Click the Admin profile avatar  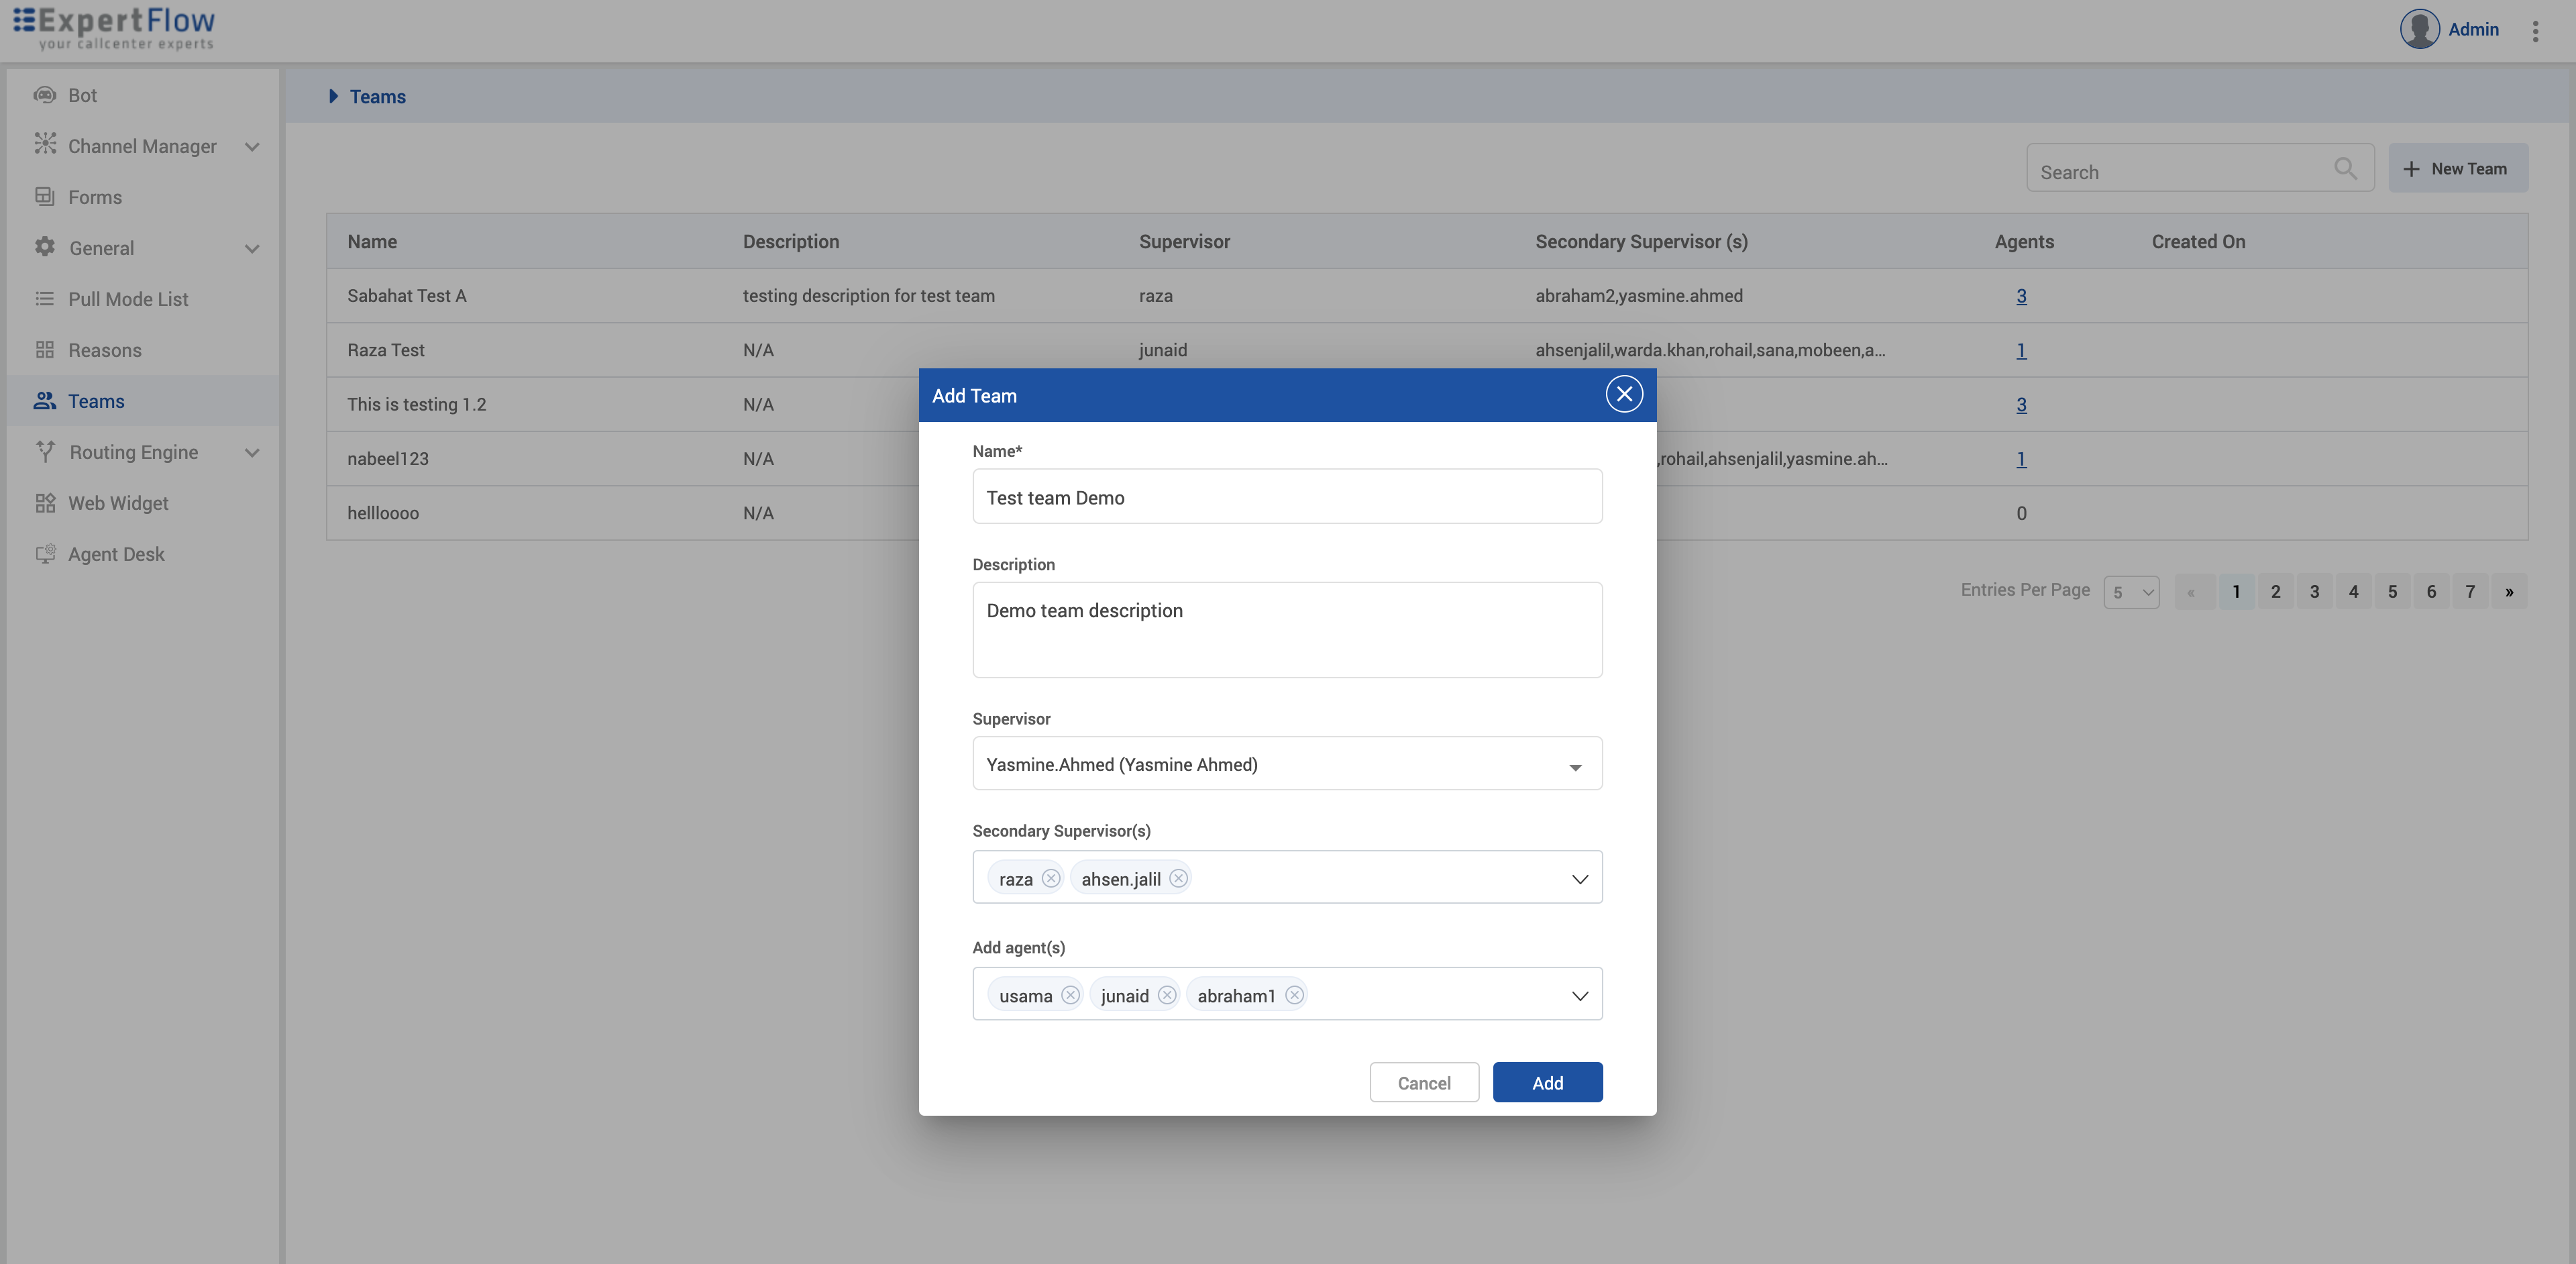point(2419,29)
